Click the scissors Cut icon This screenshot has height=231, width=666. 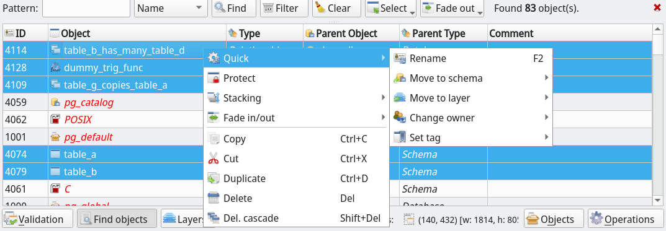214,159
